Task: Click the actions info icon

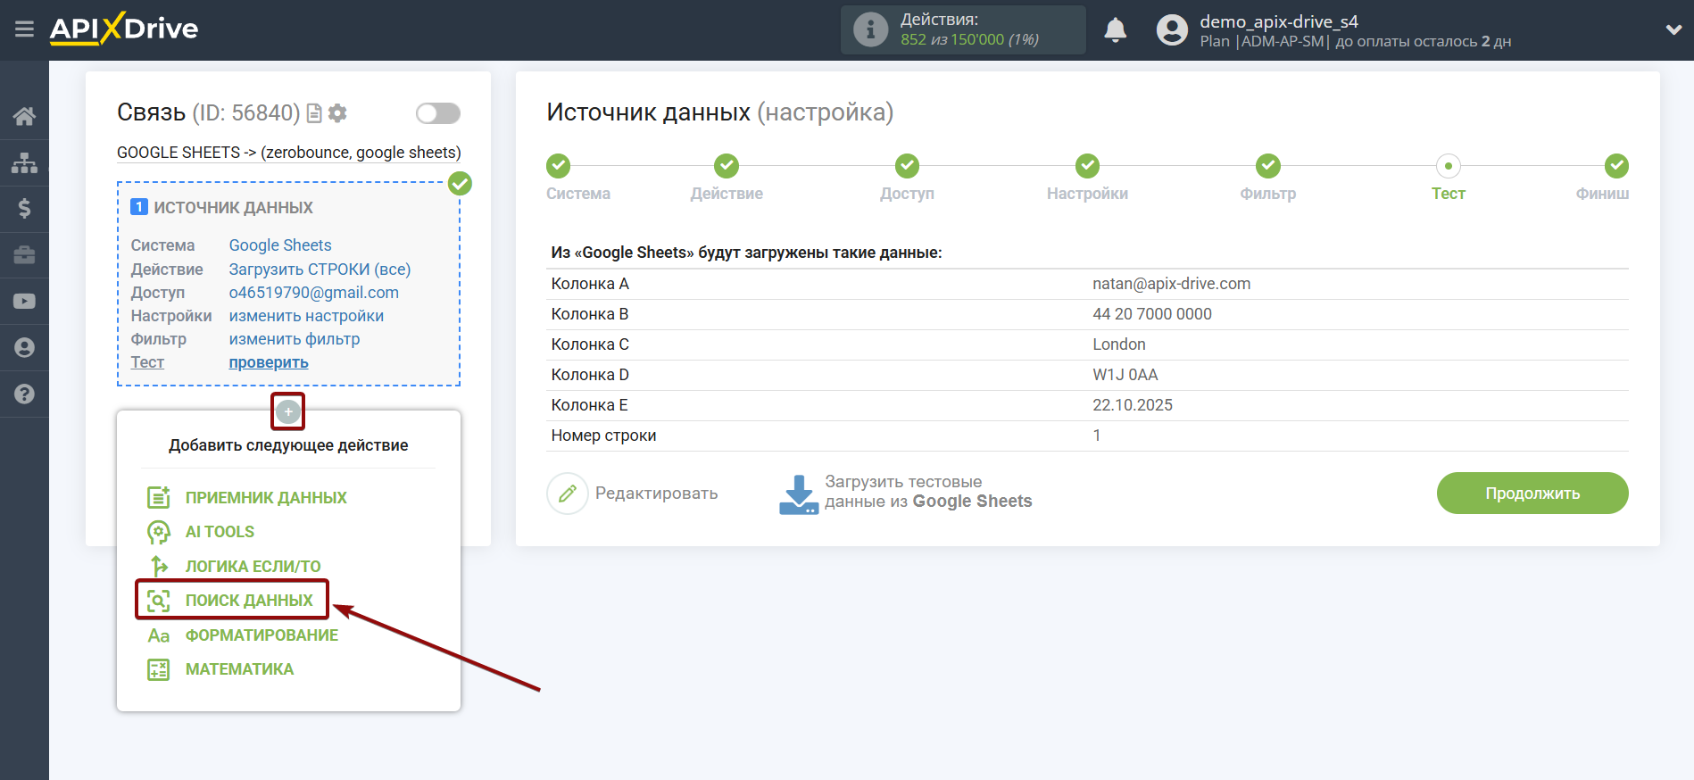Action: coord(870,29)
